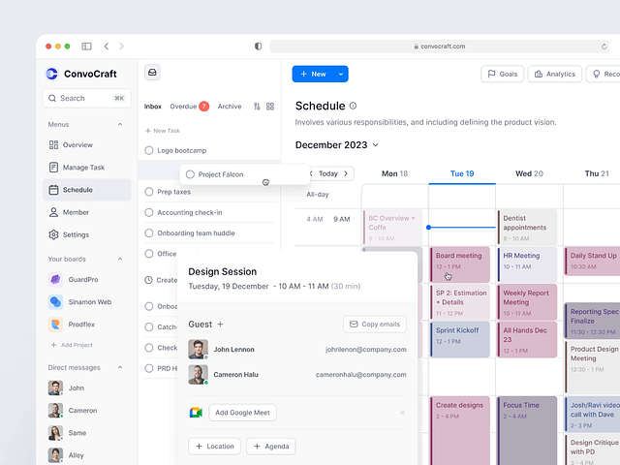Go to previous period arrow beside Today
620x465 pixels.
coord(311,173)
